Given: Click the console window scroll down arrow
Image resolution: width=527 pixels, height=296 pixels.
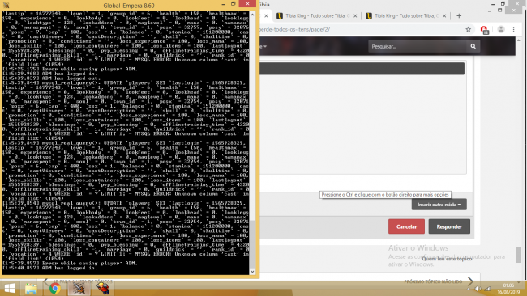Looking at the screenshot, I should tap(252, 272).
